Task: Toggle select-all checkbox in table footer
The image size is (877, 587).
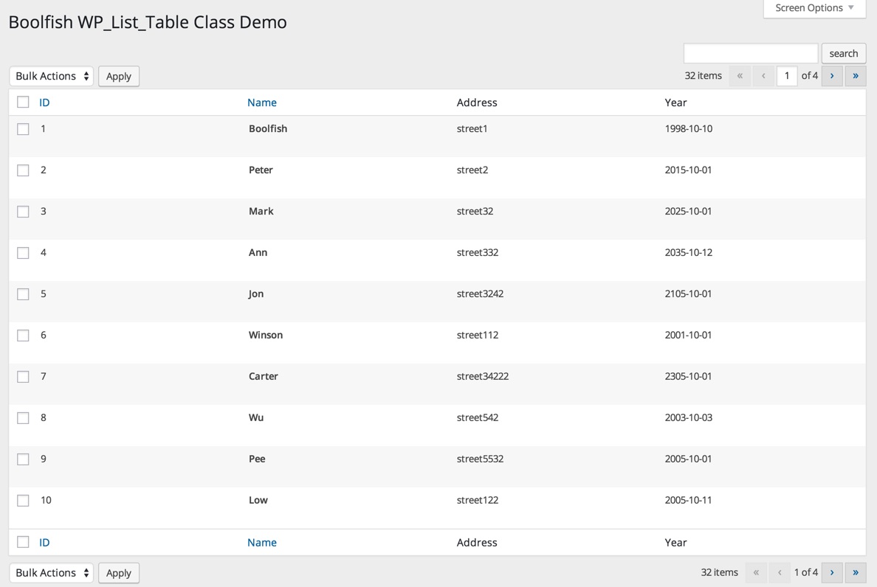Action: [24, 542]
